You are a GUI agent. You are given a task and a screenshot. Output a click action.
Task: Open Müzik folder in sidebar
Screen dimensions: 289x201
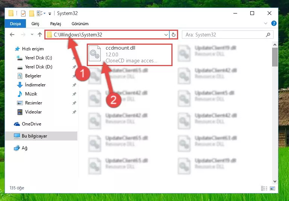click(27, 94)
